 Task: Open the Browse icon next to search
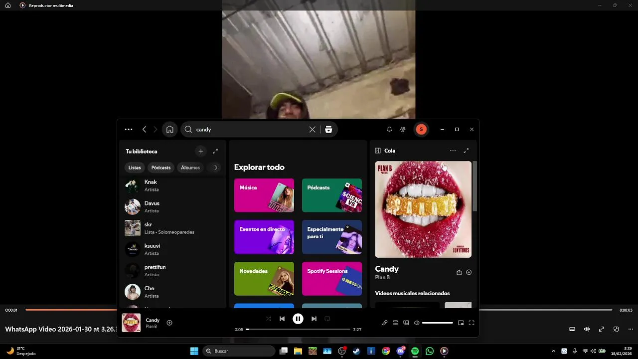328,129
